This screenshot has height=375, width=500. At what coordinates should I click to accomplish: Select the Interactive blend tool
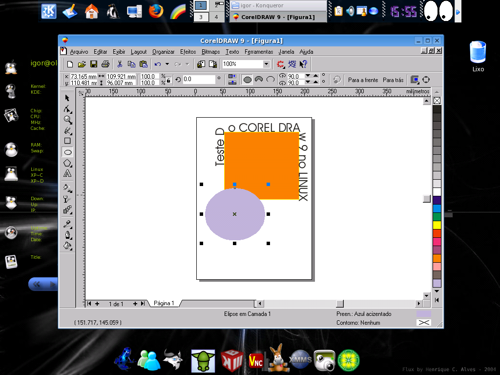point(67,209)
